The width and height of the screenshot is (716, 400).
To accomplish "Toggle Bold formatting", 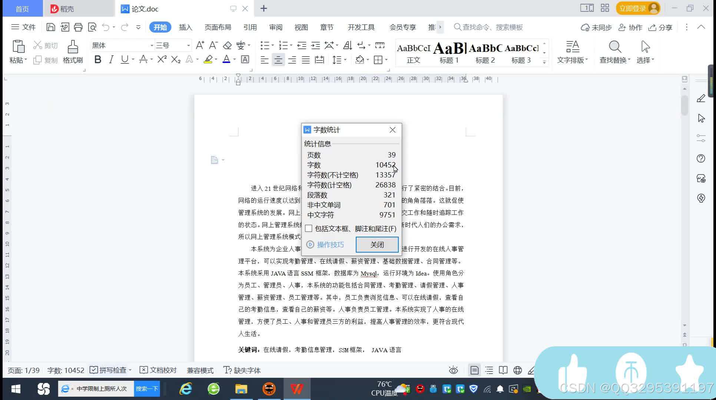I will pyautogui.click(x=98, y=59).
